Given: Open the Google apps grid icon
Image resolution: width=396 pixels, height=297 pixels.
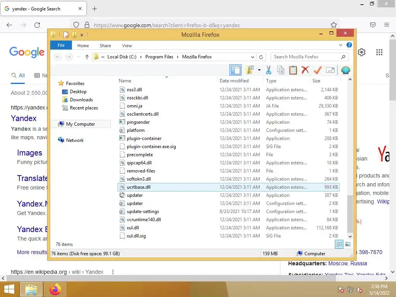Looking at the screenshot, I should pyautogui.click(x=379, y=52).
